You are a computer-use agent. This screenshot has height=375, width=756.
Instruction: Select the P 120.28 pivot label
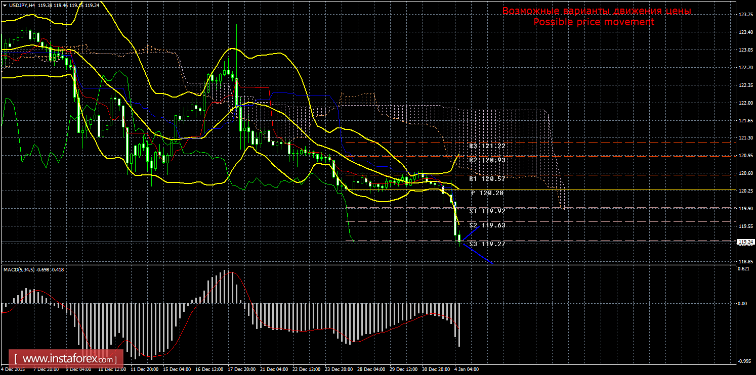point(487,193)
